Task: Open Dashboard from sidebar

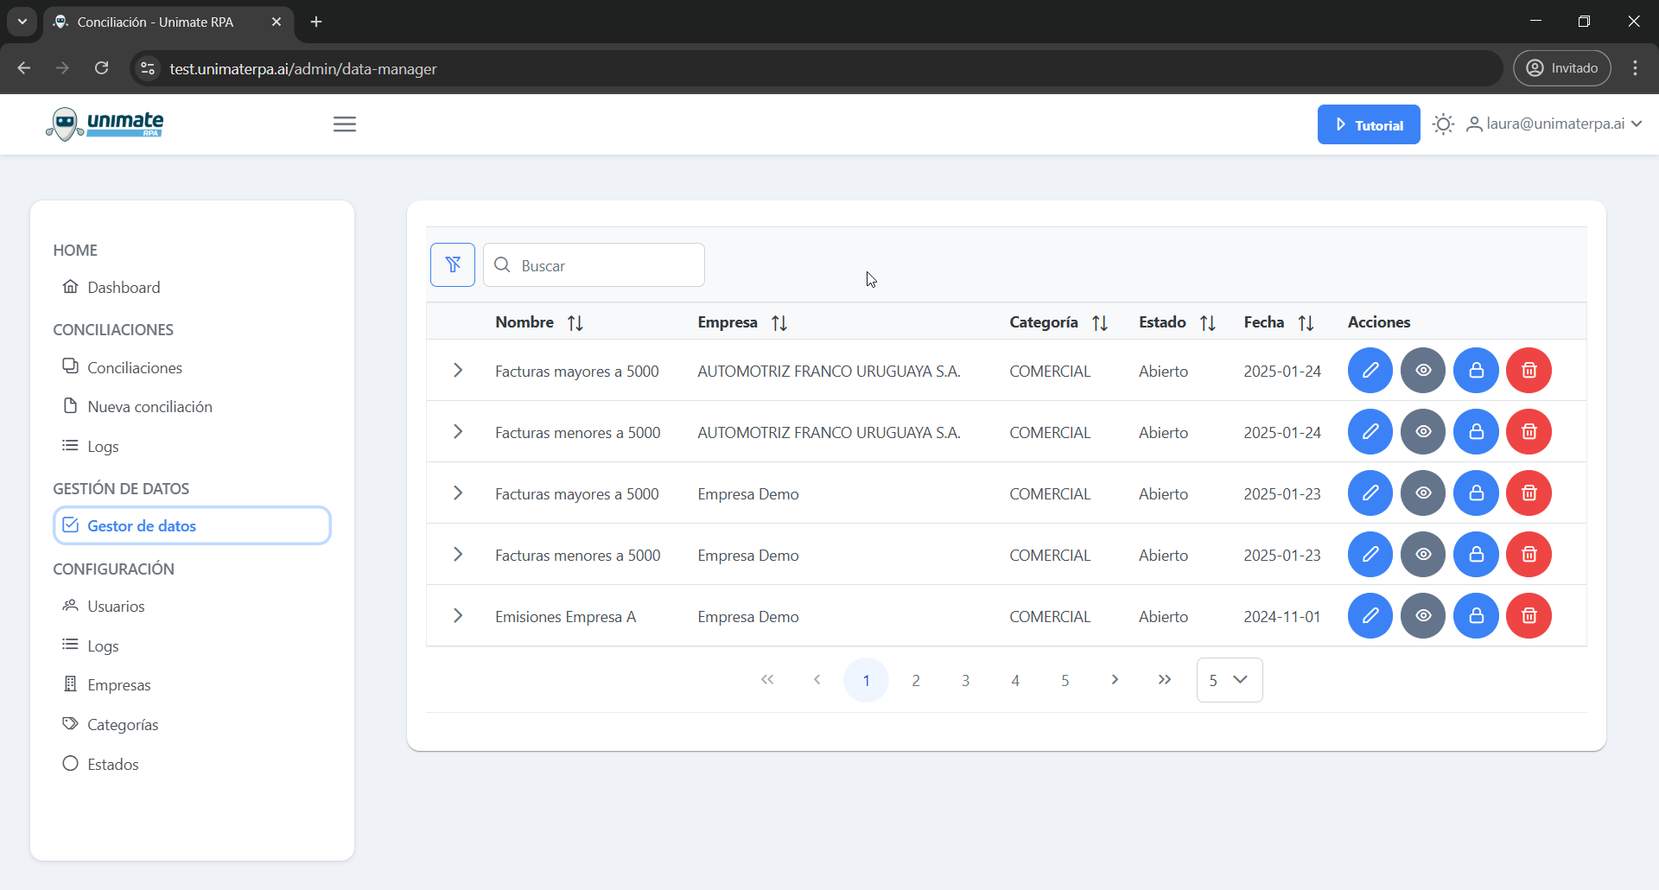Action: coord(111,288)
